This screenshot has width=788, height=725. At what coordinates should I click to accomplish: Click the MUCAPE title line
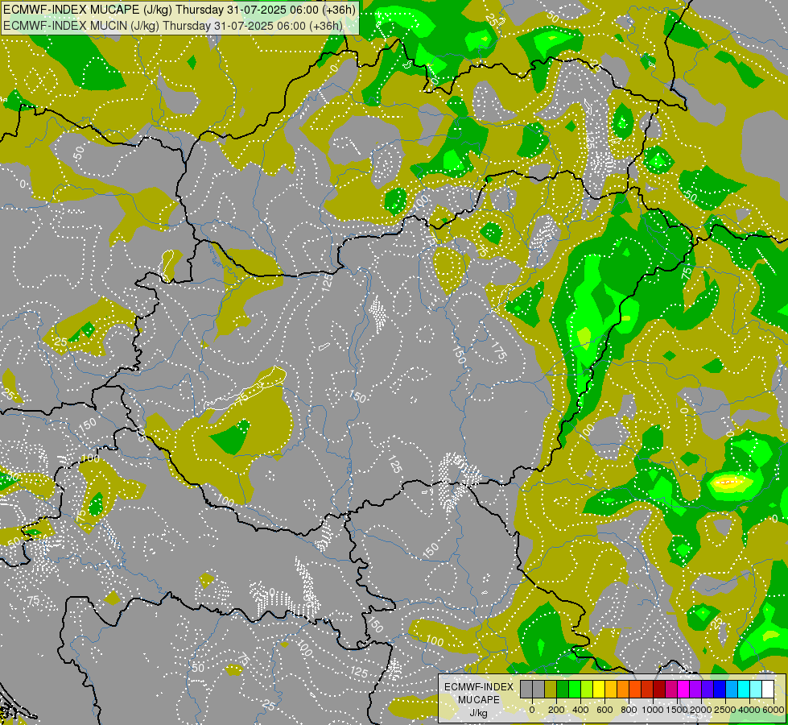coord(179,10)
